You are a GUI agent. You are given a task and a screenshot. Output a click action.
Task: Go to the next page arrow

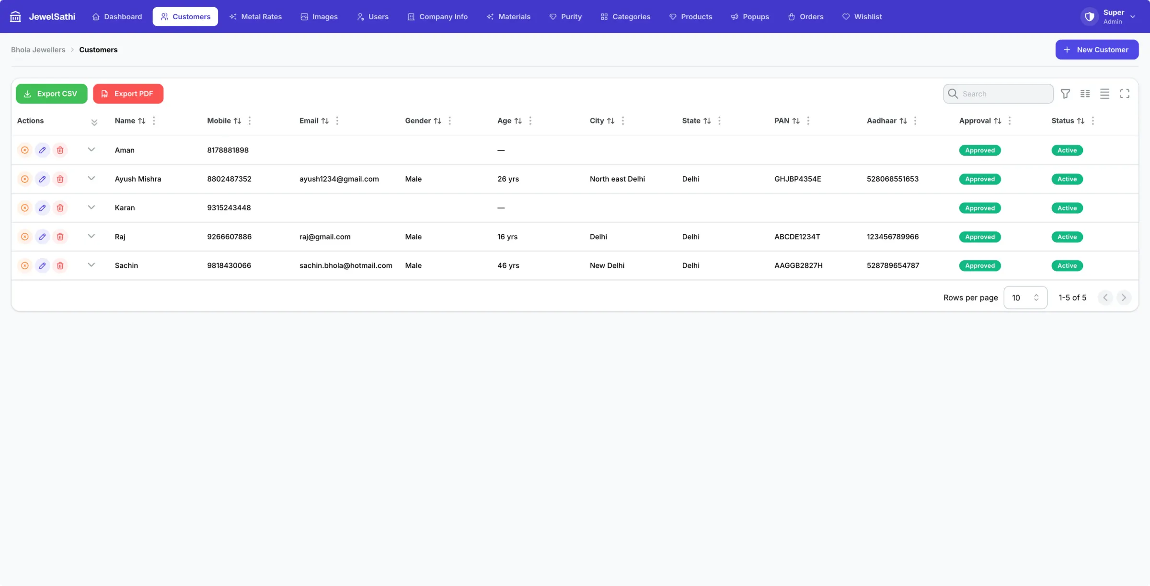tap(1124, 298)
